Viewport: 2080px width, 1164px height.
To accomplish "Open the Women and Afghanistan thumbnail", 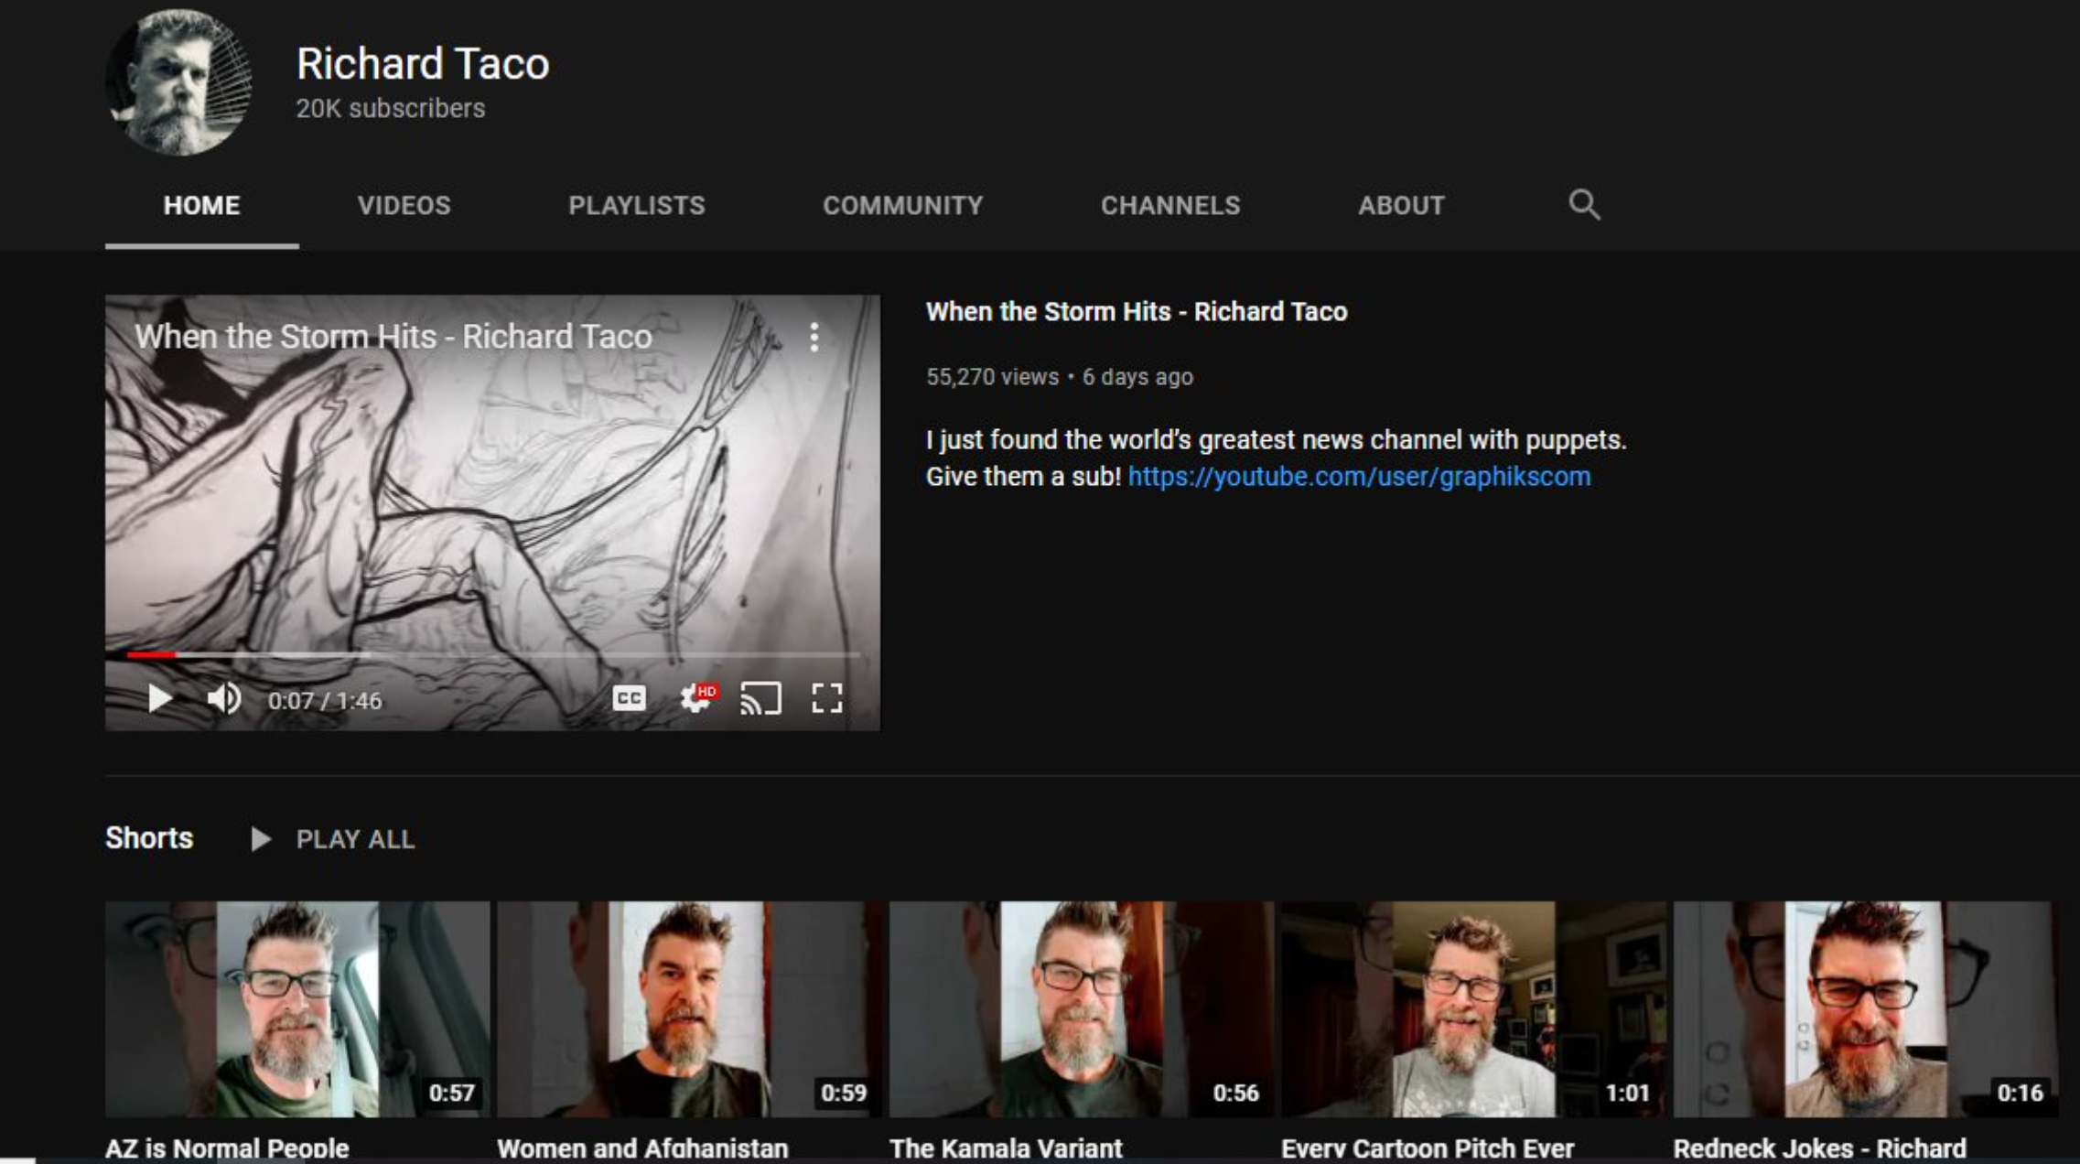I will pos(689,1008).
